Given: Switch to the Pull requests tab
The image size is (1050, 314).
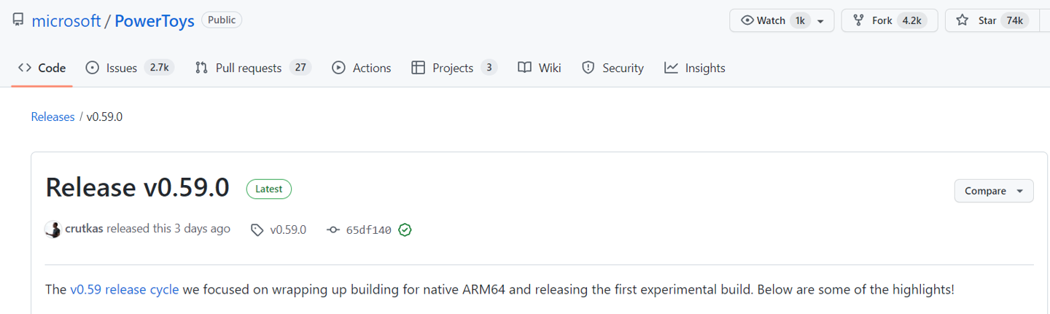Looking at the screenshot, I should click(x=253, y=68).
